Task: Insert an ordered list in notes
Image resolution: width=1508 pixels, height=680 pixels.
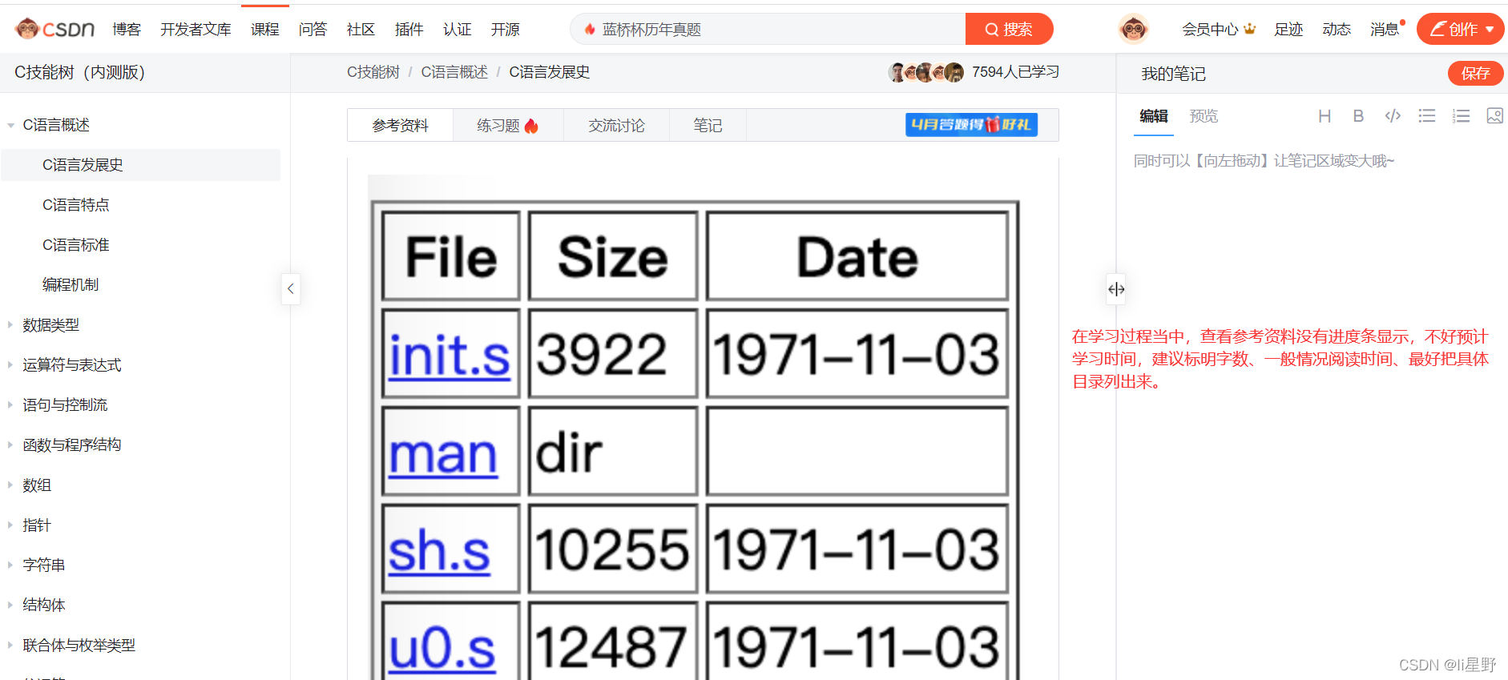Action: [x=1461, y=116]
